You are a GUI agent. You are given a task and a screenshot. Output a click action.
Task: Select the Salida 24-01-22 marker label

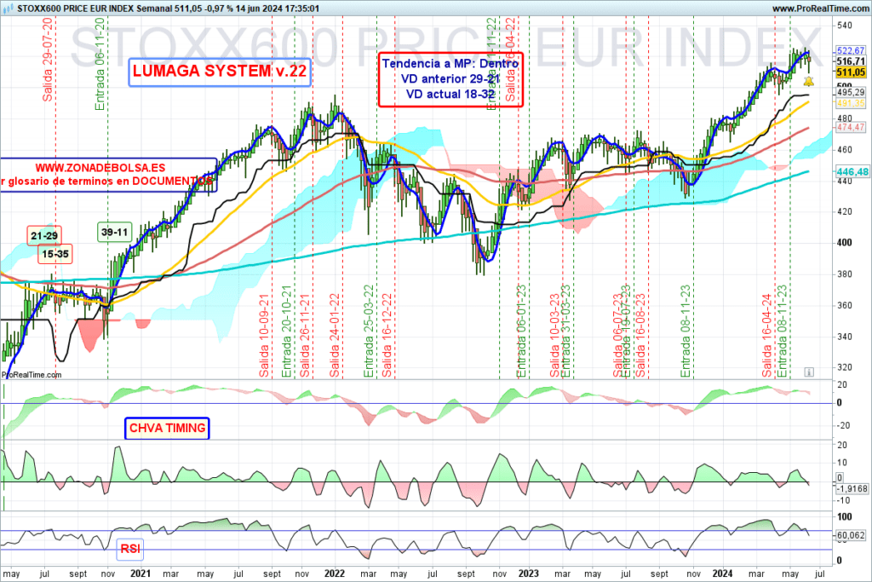point(334,336)
